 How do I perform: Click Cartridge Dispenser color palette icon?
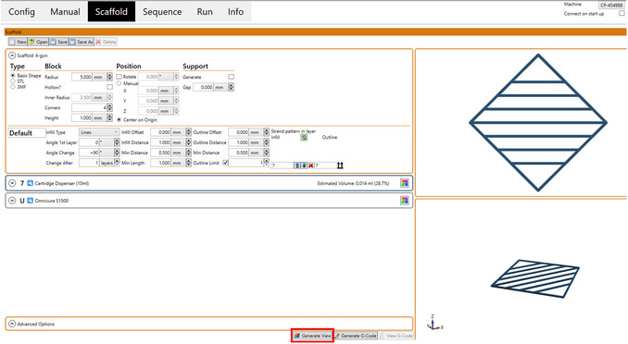(x=405, y=183)
